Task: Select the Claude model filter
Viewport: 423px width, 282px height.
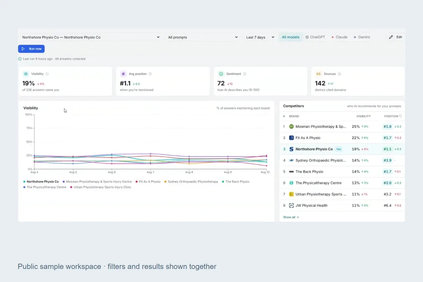Action: (339, 37)
